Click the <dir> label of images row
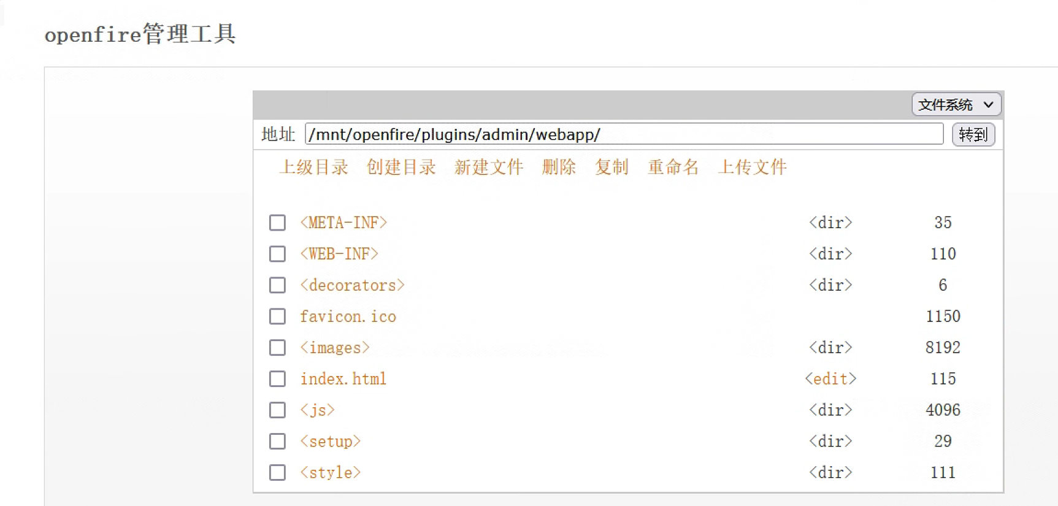The height and width of the screenshot is (506, 1058). pos(830,348)
